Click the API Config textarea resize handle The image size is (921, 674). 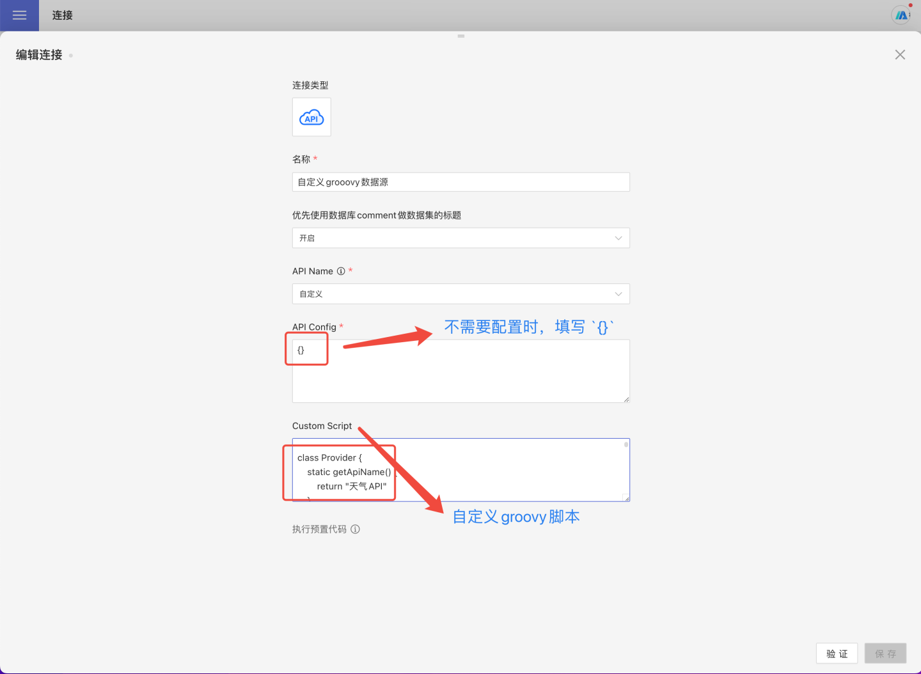coord(626,399)
